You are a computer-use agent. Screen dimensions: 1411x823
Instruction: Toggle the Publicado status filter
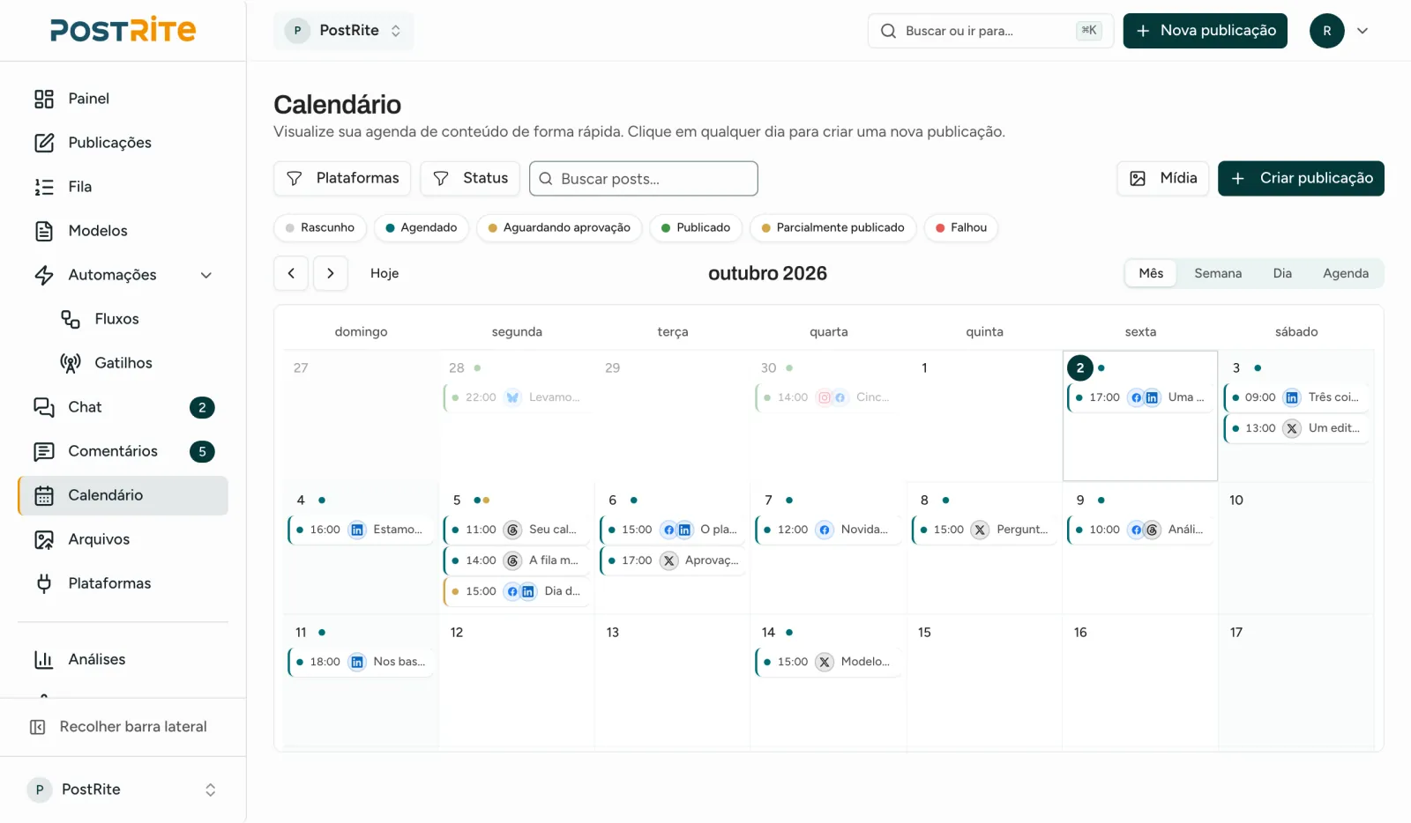click(696, 227)
